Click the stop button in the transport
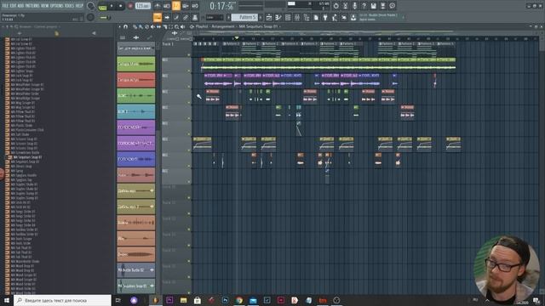The height and width of the screenshot is (306, 545). click(x=121, y=6)
